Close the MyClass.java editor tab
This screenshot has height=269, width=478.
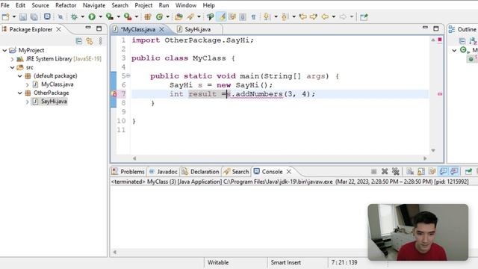[x=162, y=29]
